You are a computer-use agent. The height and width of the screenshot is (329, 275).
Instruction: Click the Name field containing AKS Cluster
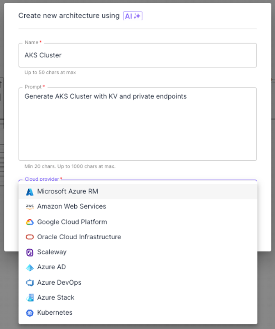click(x=137, y=55)
